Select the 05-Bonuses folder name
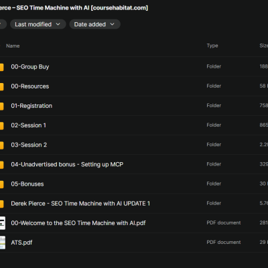Image resolution: width=268 pixels, height=268 pixels. [x=27, y=184]
